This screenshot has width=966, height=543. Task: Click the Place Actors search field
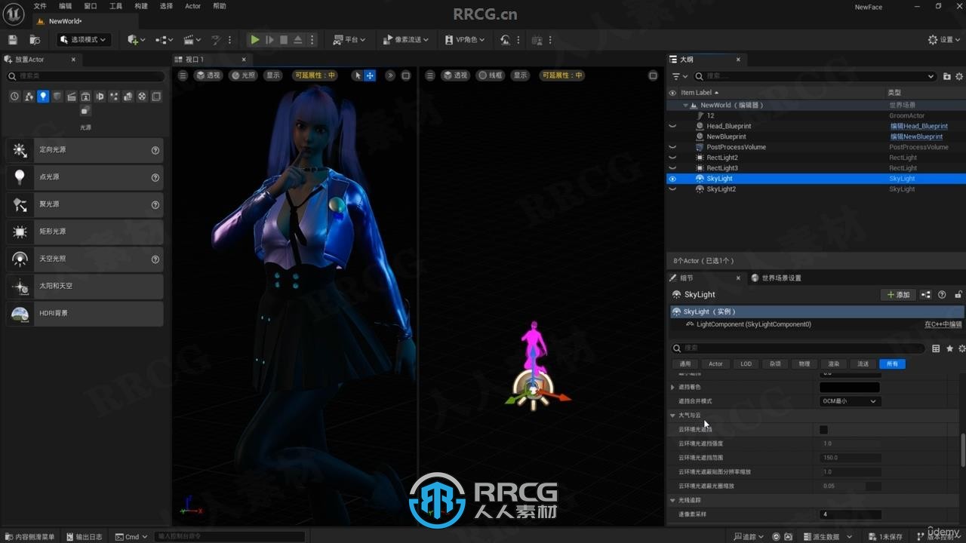(85, 76)
